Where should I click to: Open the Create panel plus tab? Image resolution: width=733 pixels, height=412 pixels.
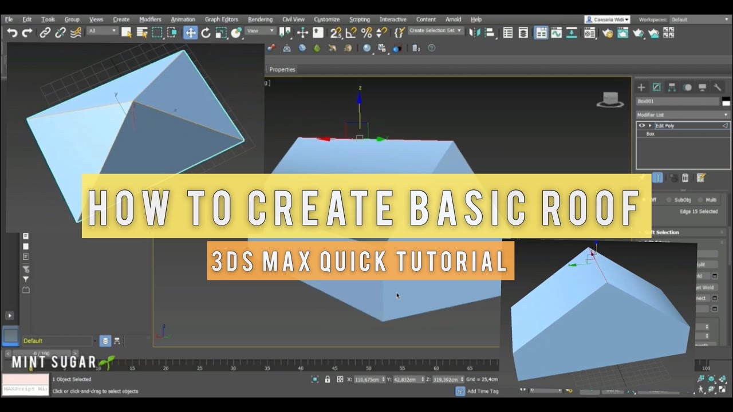pos(641,87)
